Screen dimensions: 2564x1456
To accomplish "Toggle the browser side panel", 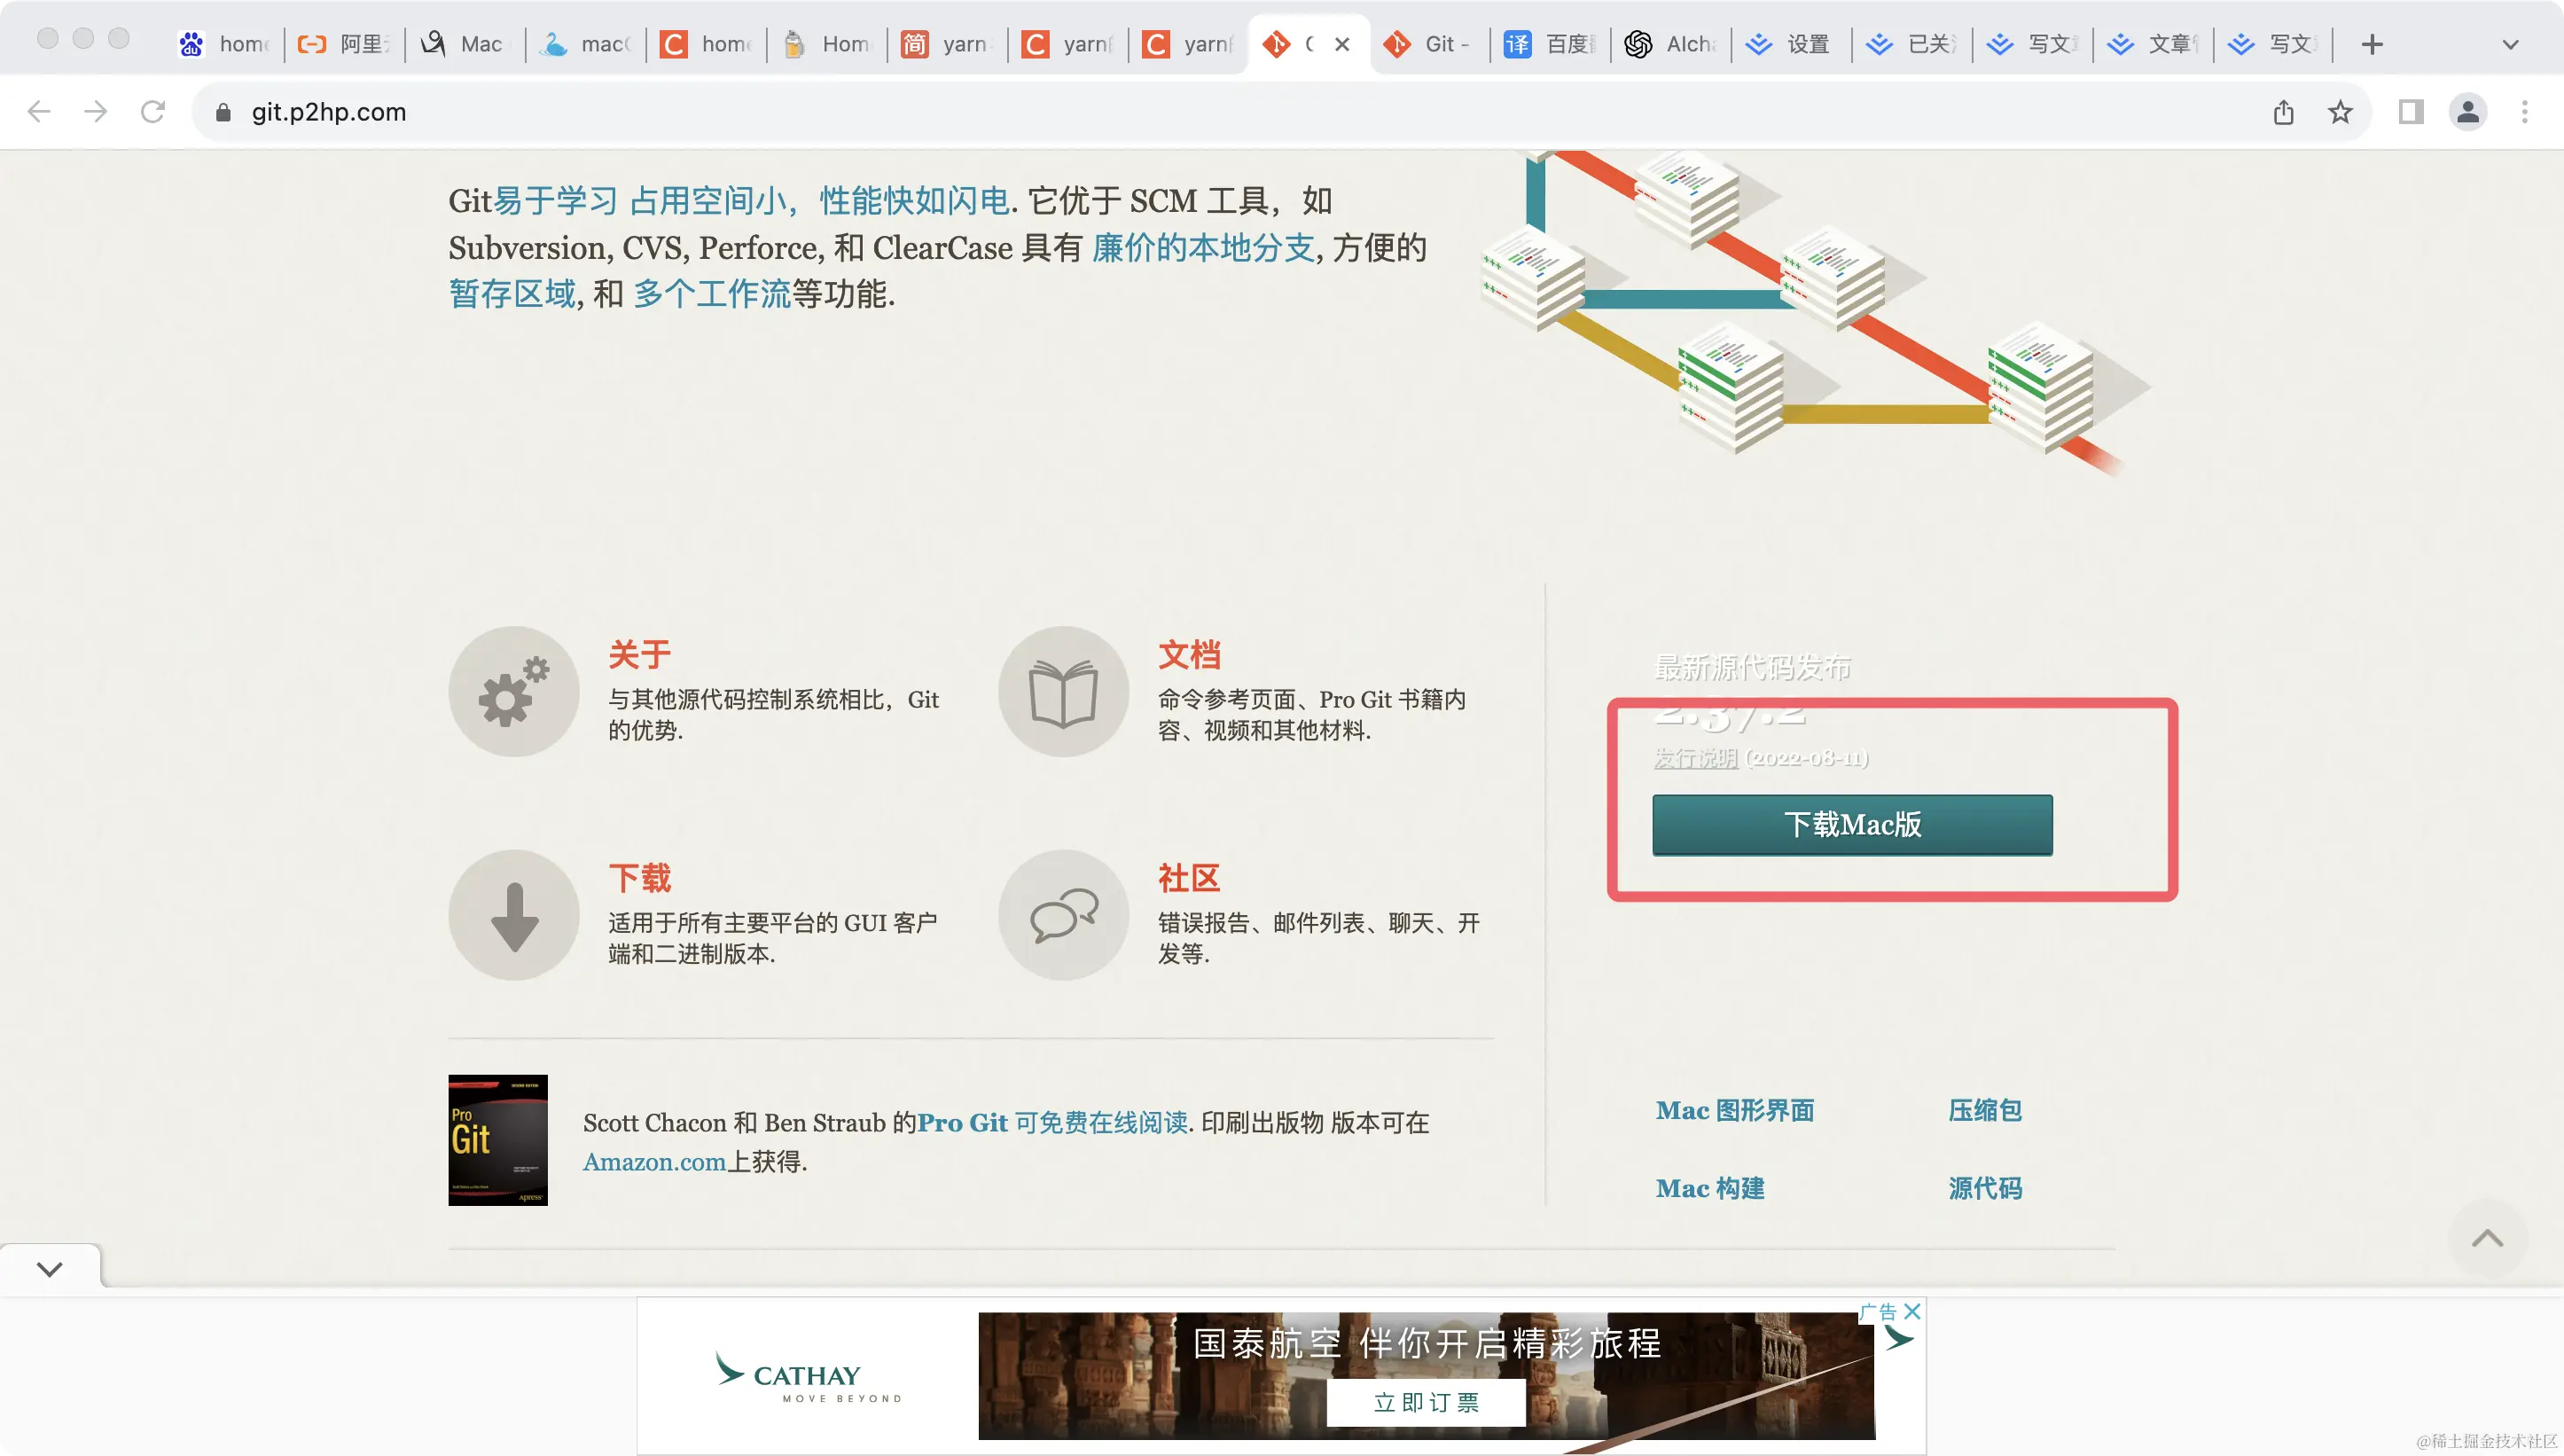I will [x=2410, y=112].
